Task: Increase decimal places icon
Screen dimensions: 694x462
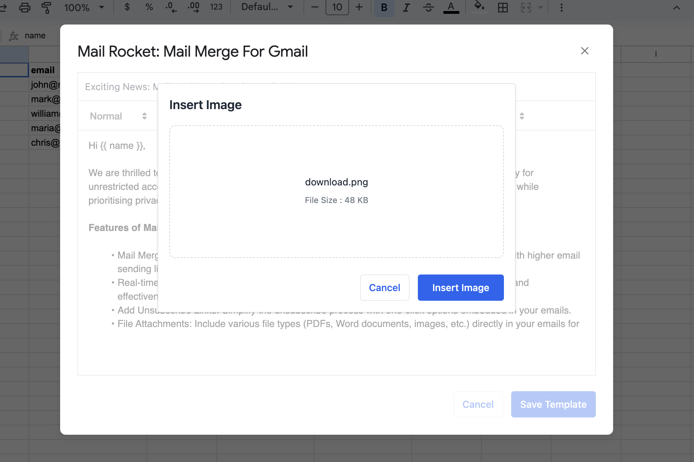Action: pyautogui.click(x=194, y=7)
